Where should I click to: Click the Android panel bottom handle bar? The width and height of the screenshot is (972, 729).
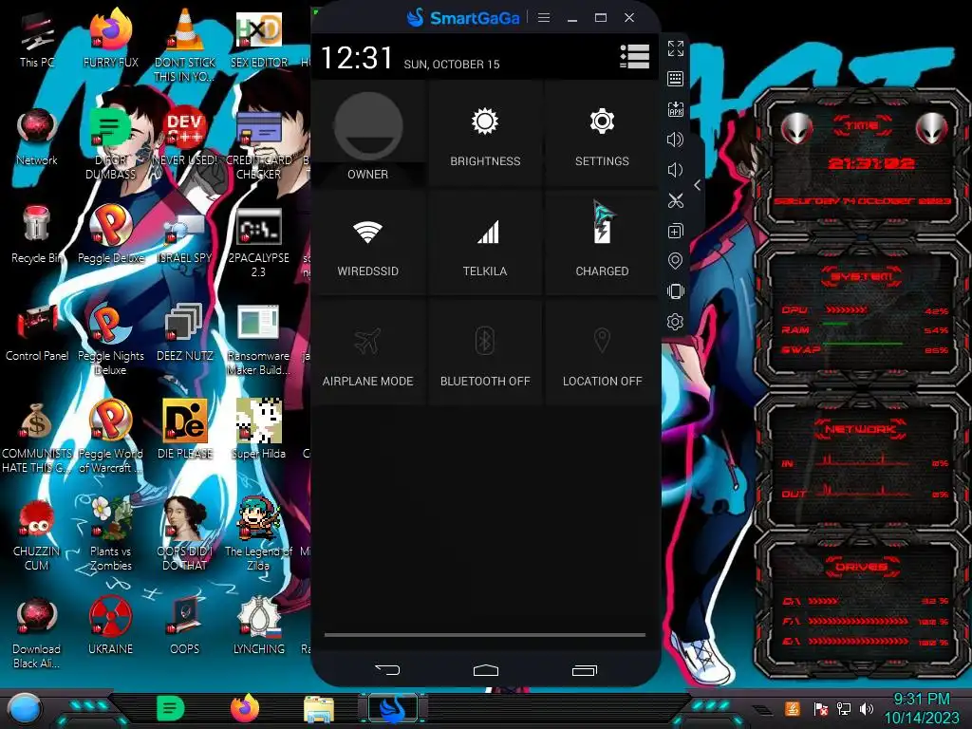pyautogui.click(x=485, y=635)
